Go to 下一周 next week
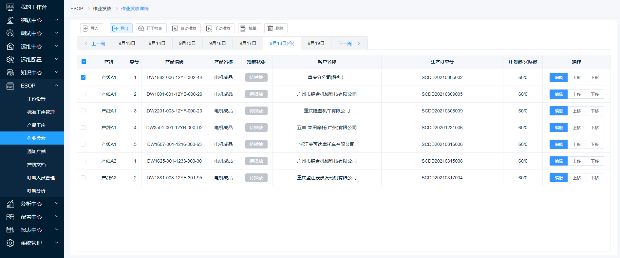620x258 pixels. pyautogui.click(x=349, y=43)
